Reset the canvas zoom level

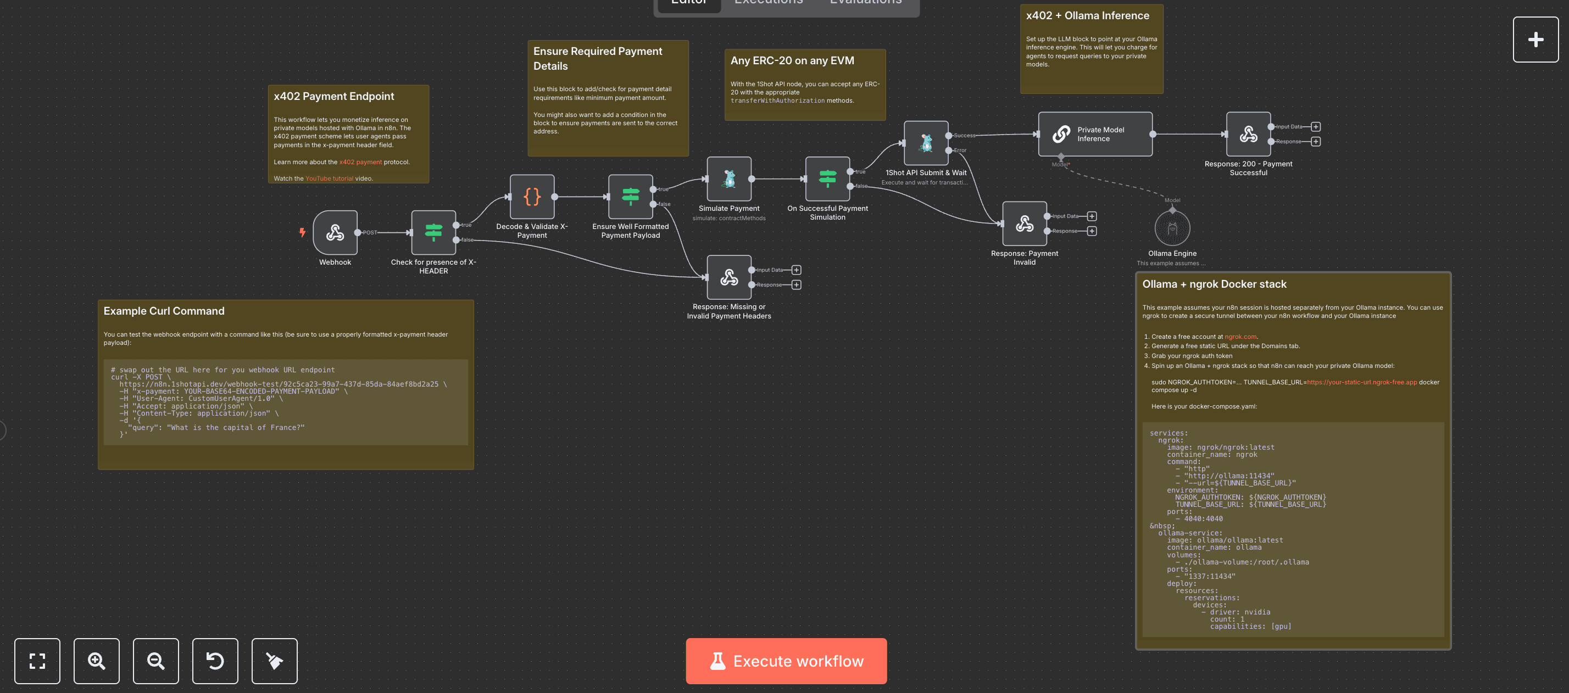click(215, 661)
